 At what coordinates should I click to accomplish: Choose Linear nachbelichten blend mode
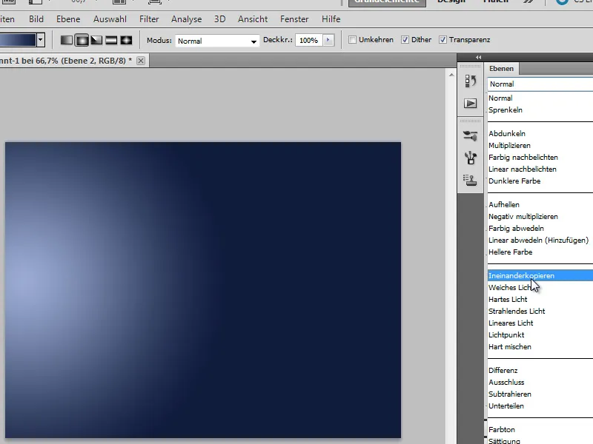point(540,169)
